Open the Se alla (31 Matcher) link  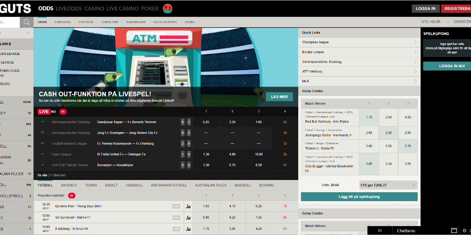(52, 175)
